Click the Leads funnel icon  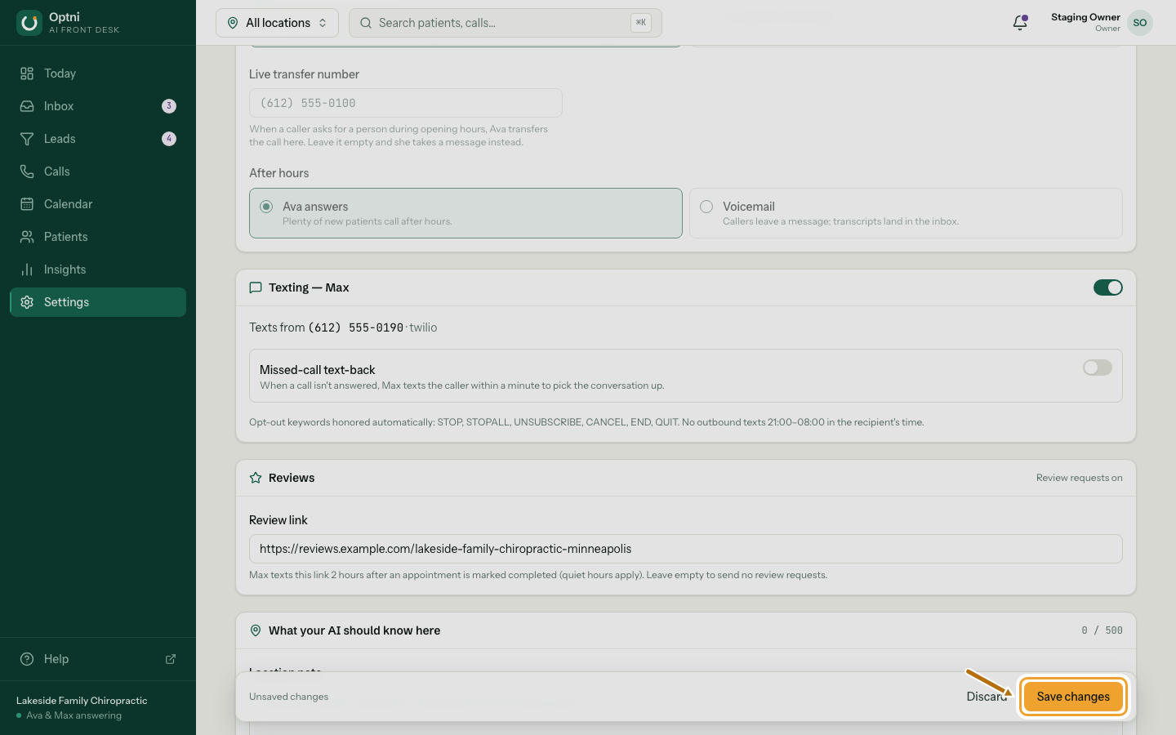coord(27,139)
